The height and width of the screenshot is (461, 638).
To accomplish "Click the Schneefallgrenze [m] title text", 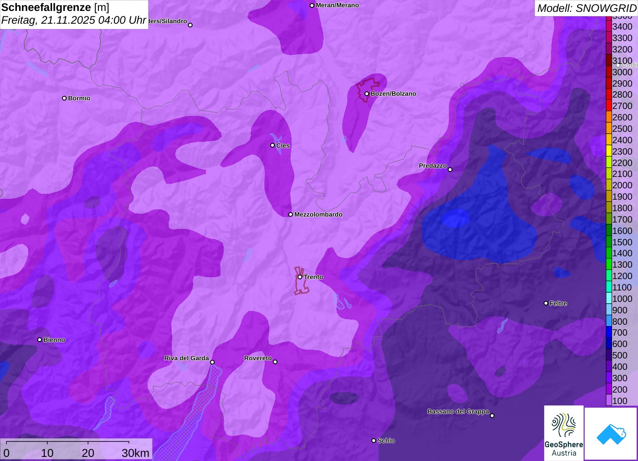I will point(56,7).
